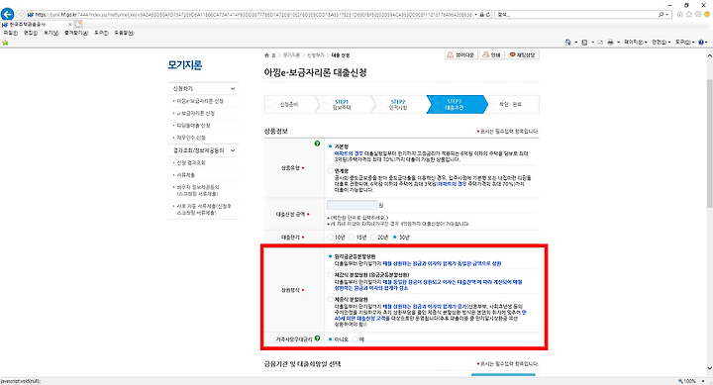
Task: Click the breadcrumb home icon
Action: 267,55
